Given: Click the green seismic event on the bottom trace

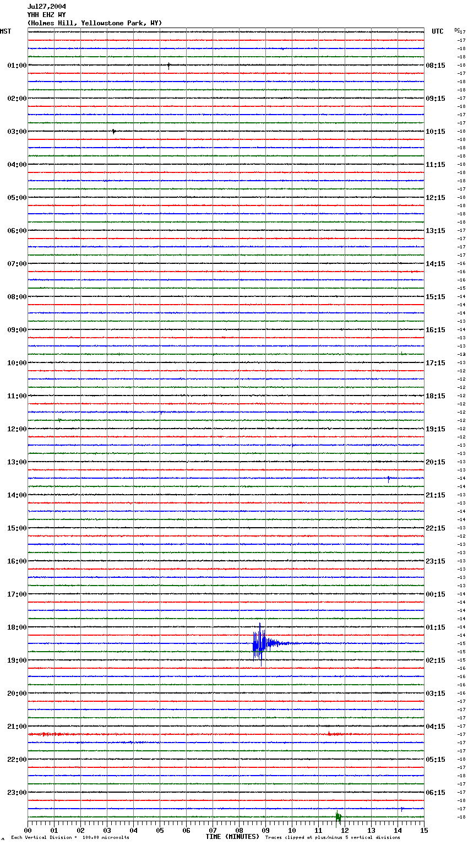Looking at the screenshot, I should click(x=339, y=817).
